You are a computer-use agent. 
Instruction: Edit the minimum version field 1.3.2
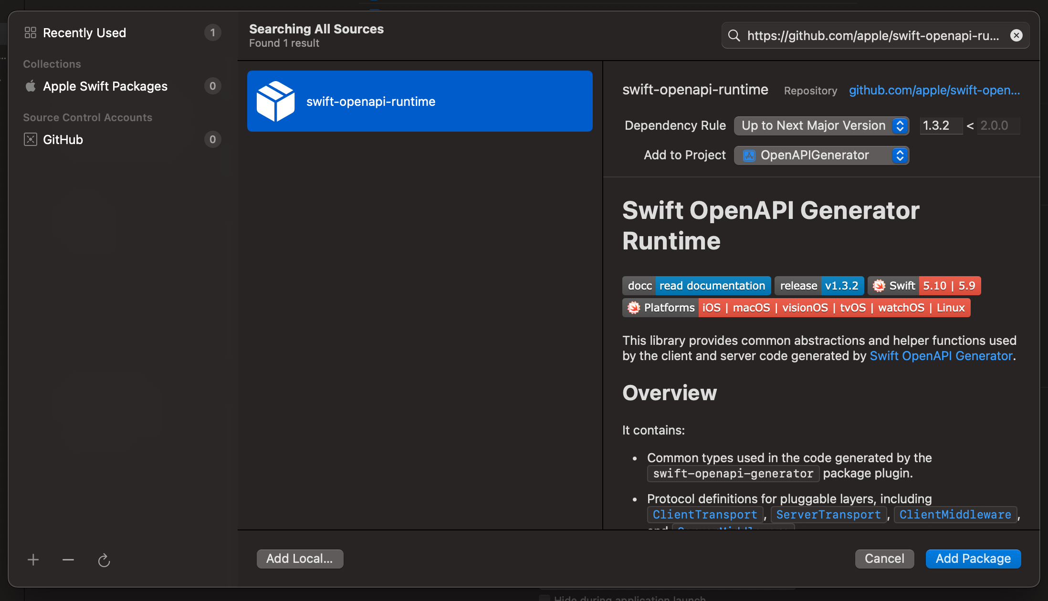[x=941, y=126]
